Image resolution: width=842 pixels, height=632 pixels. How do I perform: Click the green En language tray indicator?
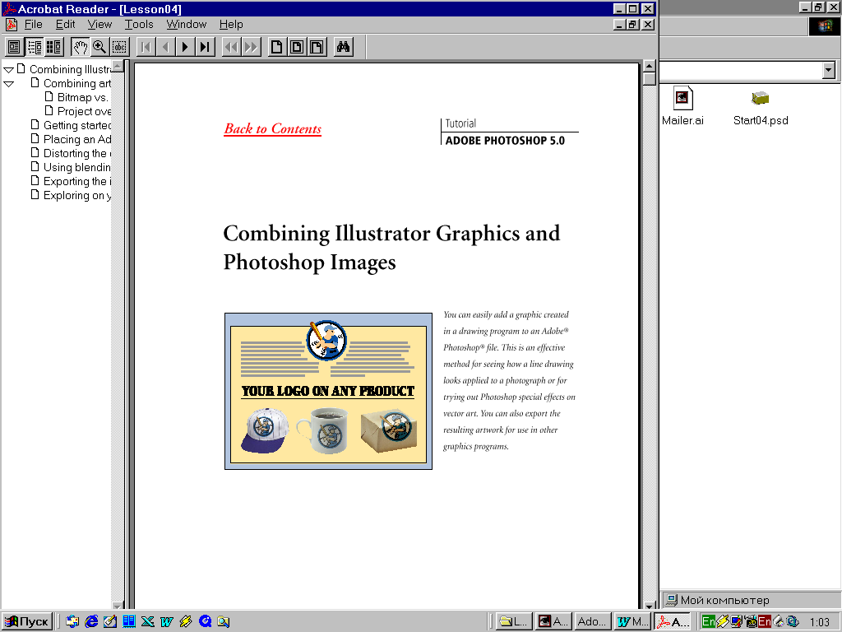click(x=708, y=622)
